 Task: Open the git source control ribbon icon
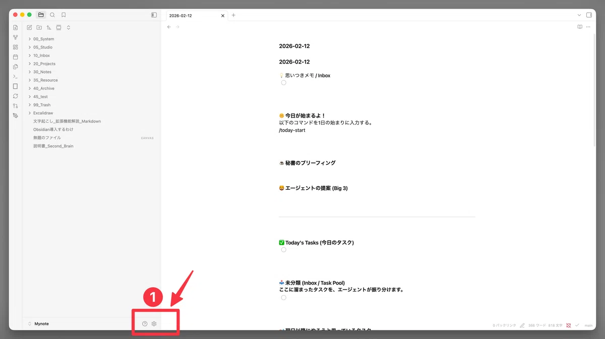(16, 106)
